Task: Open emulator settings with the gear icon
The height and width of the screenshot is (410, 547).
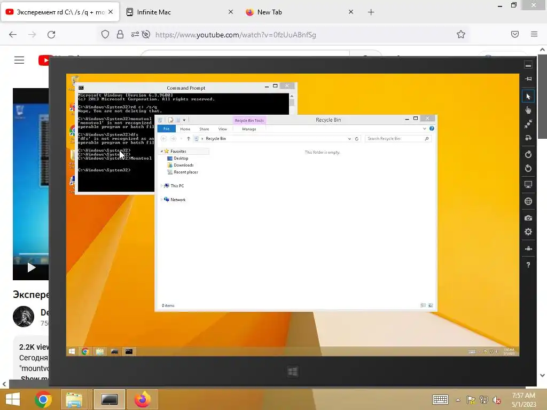Action: 528,232
